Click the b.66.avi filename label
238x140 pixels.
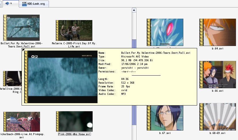[x=218, y=91]
